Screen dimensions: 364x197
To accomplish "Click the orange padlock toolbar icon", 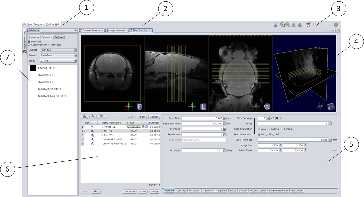I will 282,24.
